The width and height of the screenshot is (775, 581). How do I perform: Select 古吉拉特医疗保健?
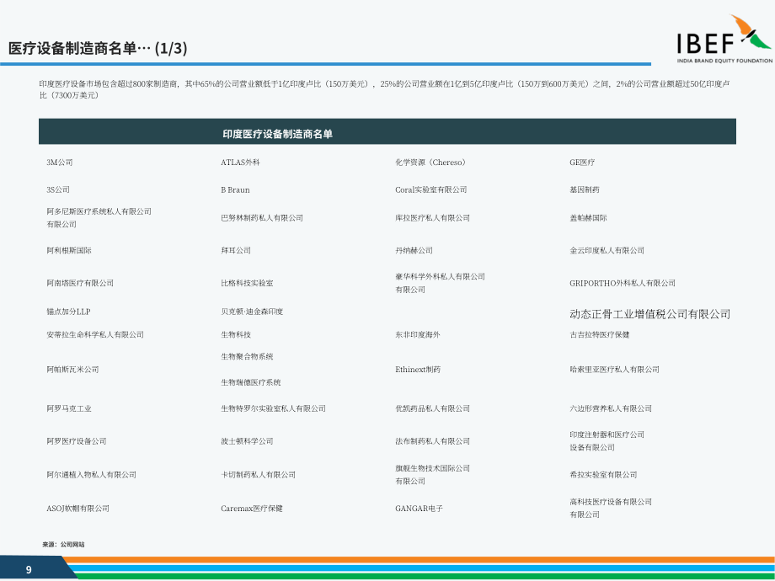(x=600, y=335)
